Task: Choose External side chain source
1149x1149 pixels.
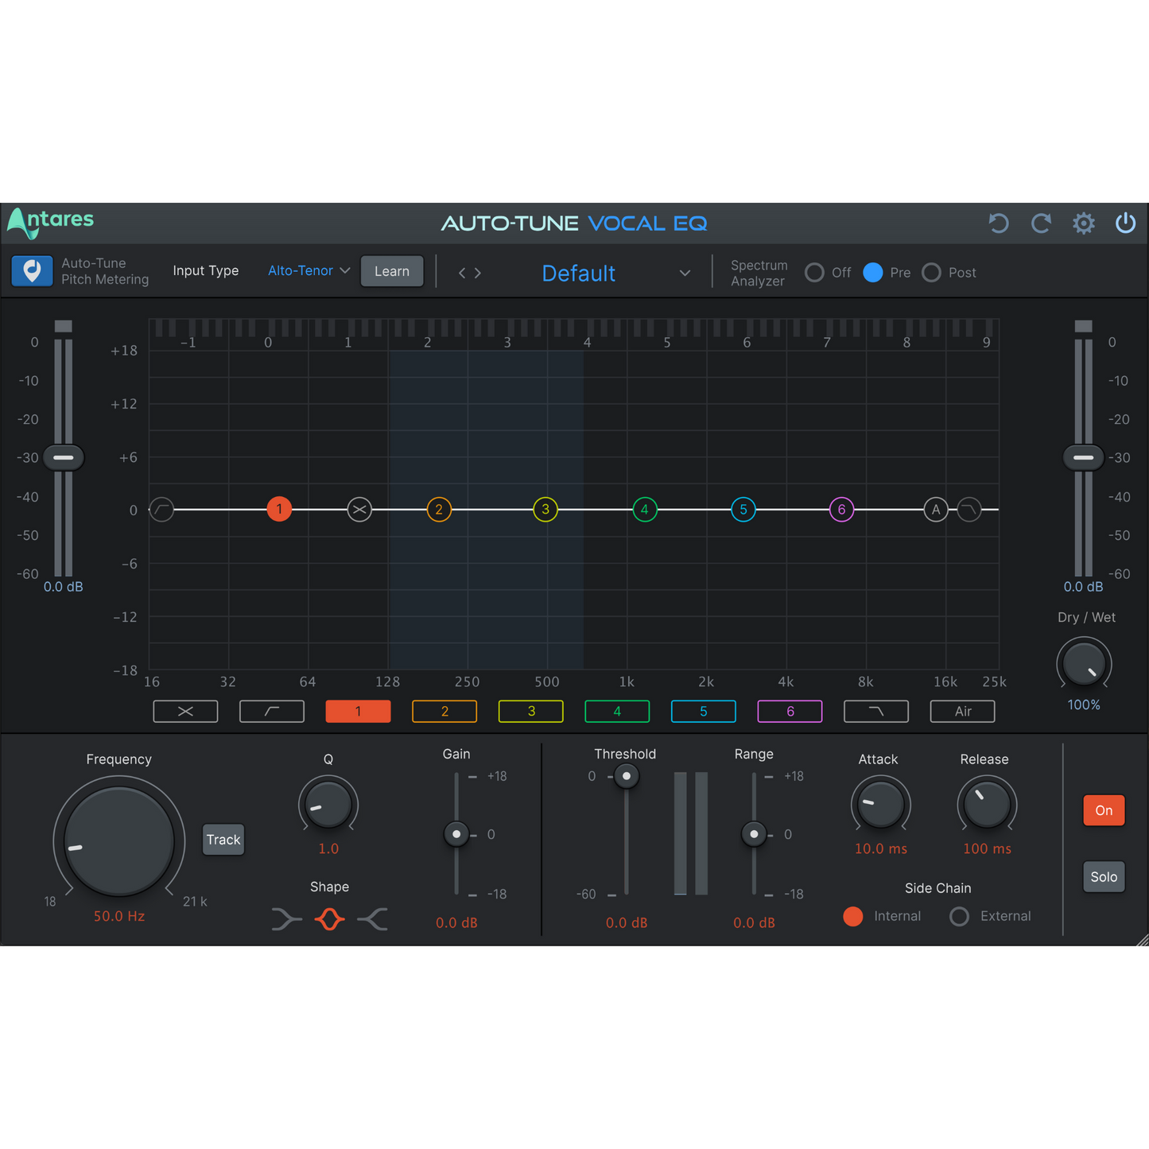Action: pos(960,916)
